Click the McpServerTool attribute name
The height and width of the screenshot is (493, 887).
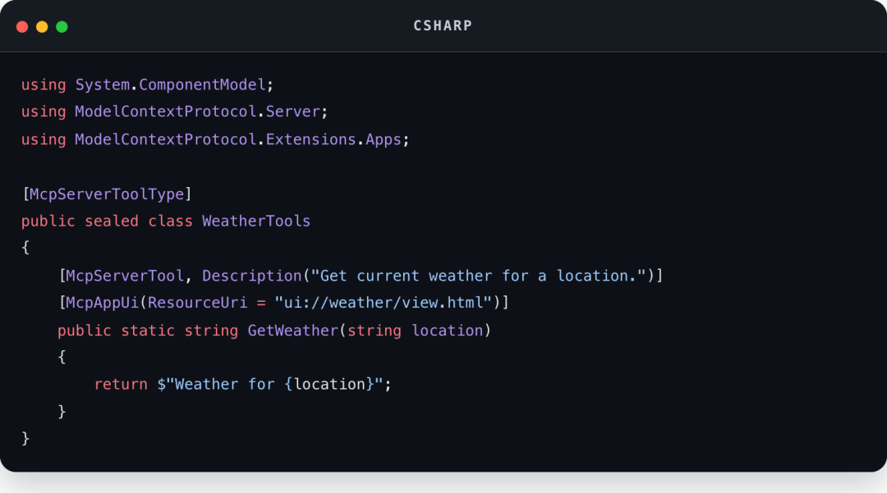tap(125, 276)
